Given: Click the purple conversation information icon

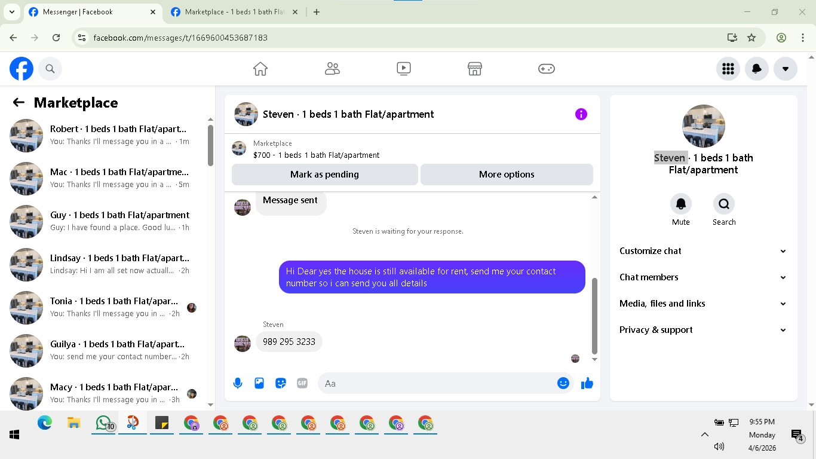Looking at the screenshot, I should [581, 114].
